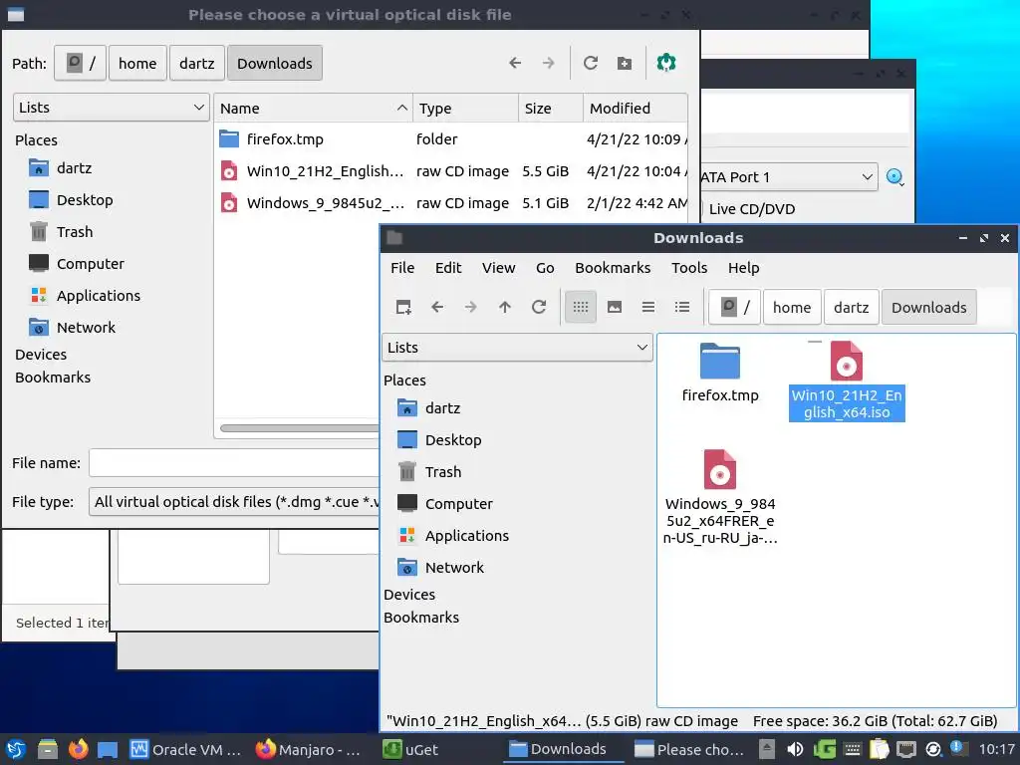Click dartz path button in Downloads window
Image resolution: width=1020 pixels, height=765 pixels.
coord(851,307)
